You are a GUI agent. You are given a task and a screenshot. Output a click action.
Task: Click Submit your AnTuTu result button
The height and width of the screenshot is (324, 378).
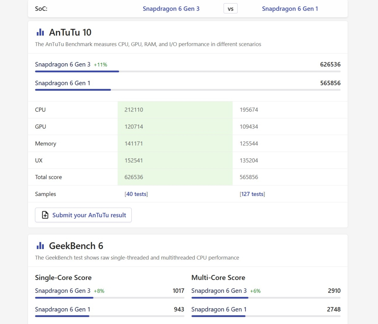point(83,215)
